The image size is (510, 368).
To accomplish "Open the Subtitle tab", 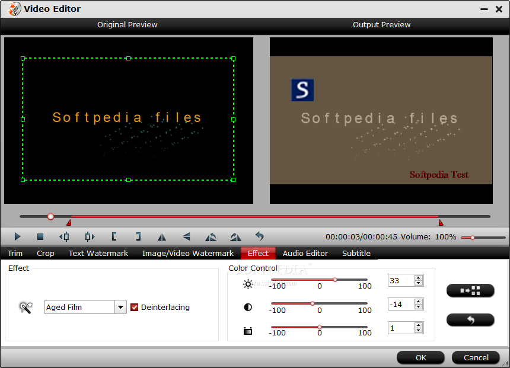I will [x=356, y=253].
